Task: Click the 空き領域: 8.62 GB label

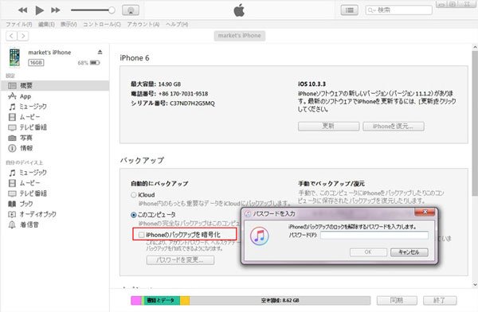Action: coord(280,300)
